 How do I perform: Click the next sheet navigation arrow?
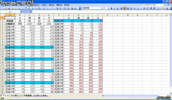[5, 96]
